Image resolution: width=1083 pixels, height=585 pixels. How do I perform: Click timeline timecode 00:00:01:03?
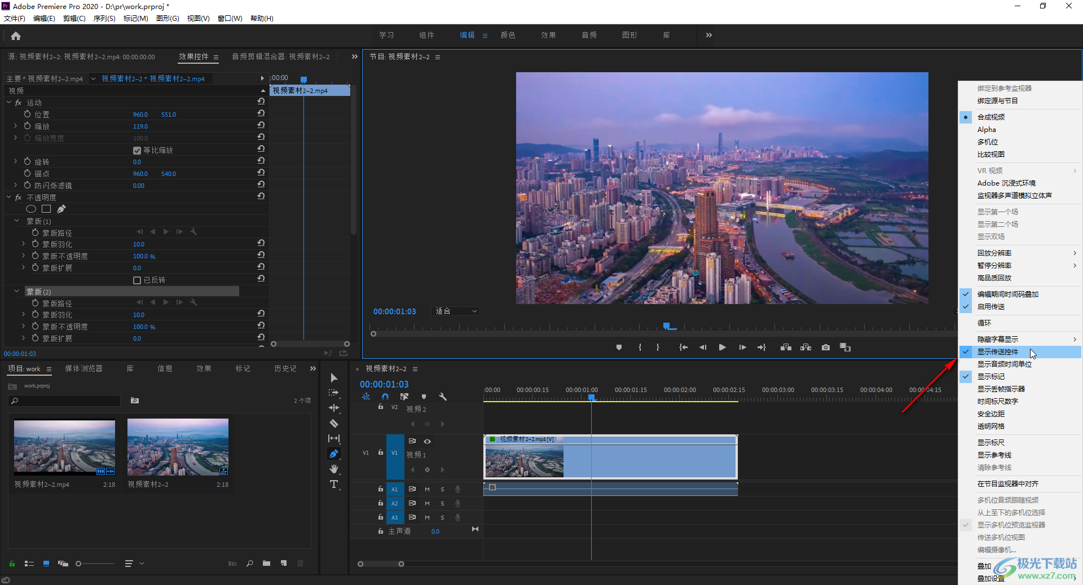tap(384, 384)
